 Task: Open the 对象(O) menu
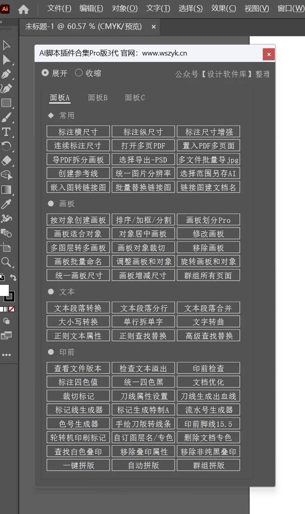click(125, 8)
